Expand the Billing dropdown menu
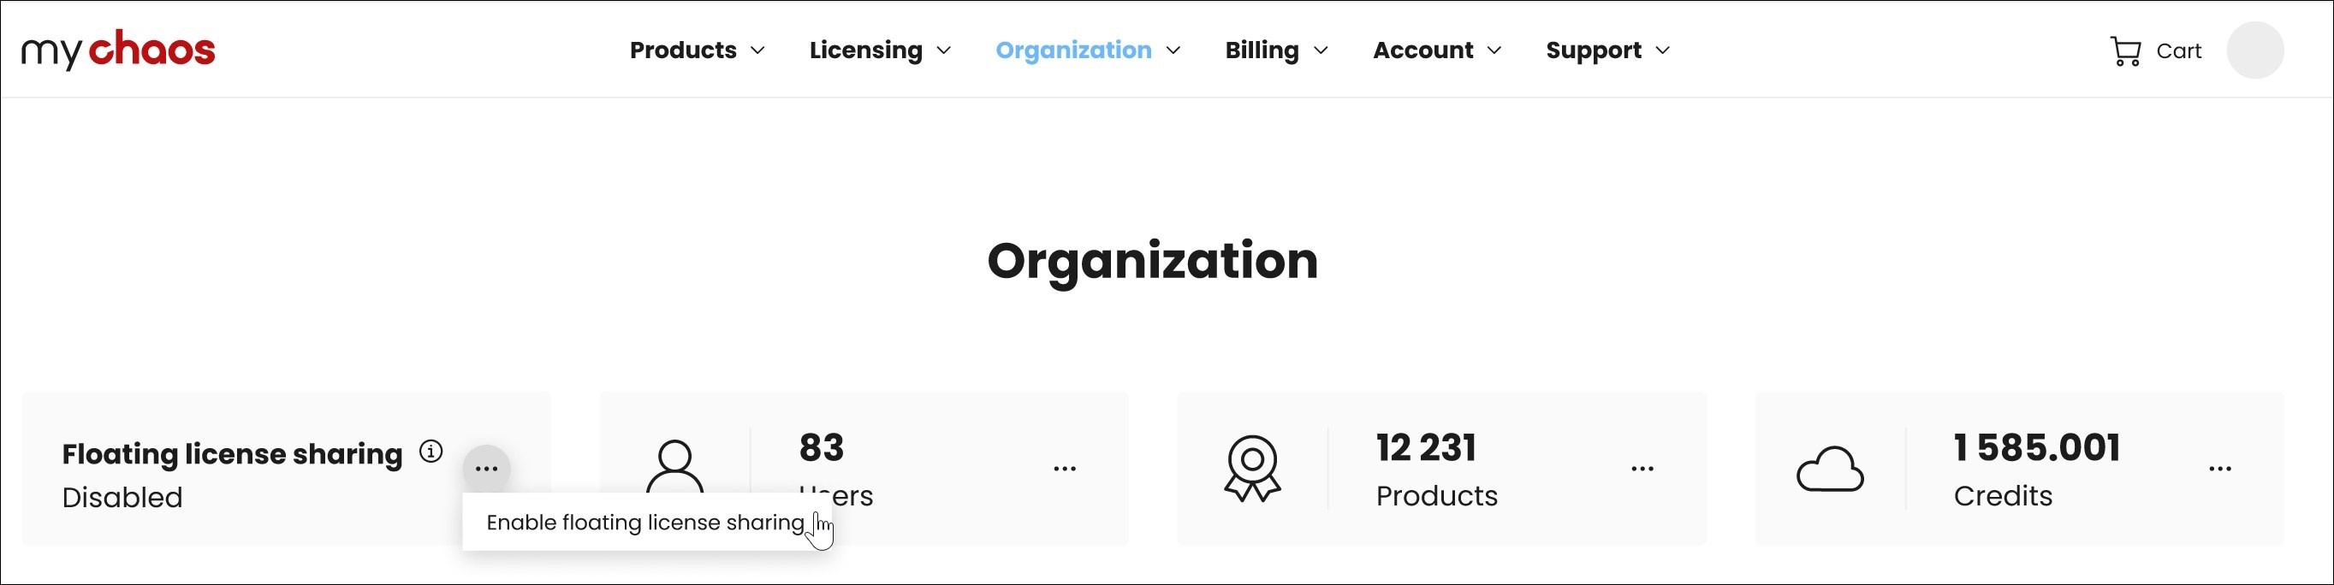2334x585 pixels. pyautogui.click(x=1276, y=50)
